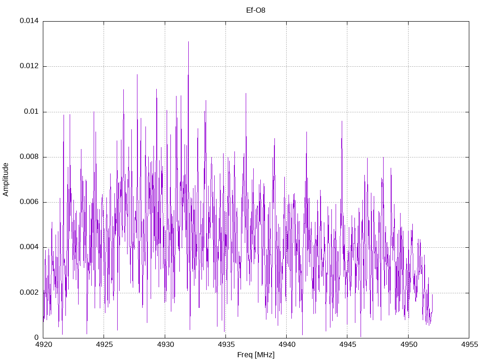
Task: Click the tallest spectrum peak near 4932 MHz
Action: [188, 42]
